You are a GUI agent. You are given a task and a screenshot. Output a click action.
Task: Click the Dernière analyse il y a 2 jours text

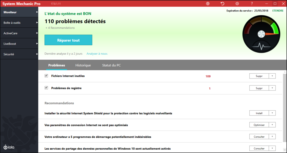(64, 54)
